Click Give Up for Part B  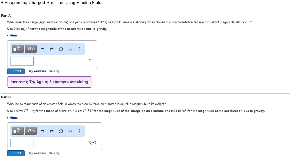(x=54, y=153)
